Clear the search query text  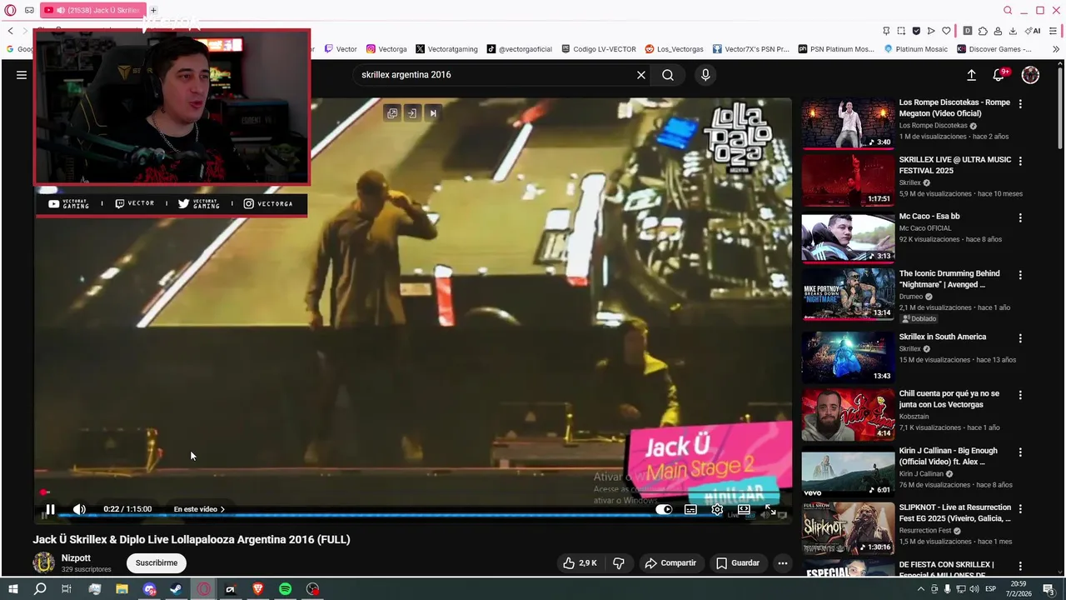[x=641, y=75]
